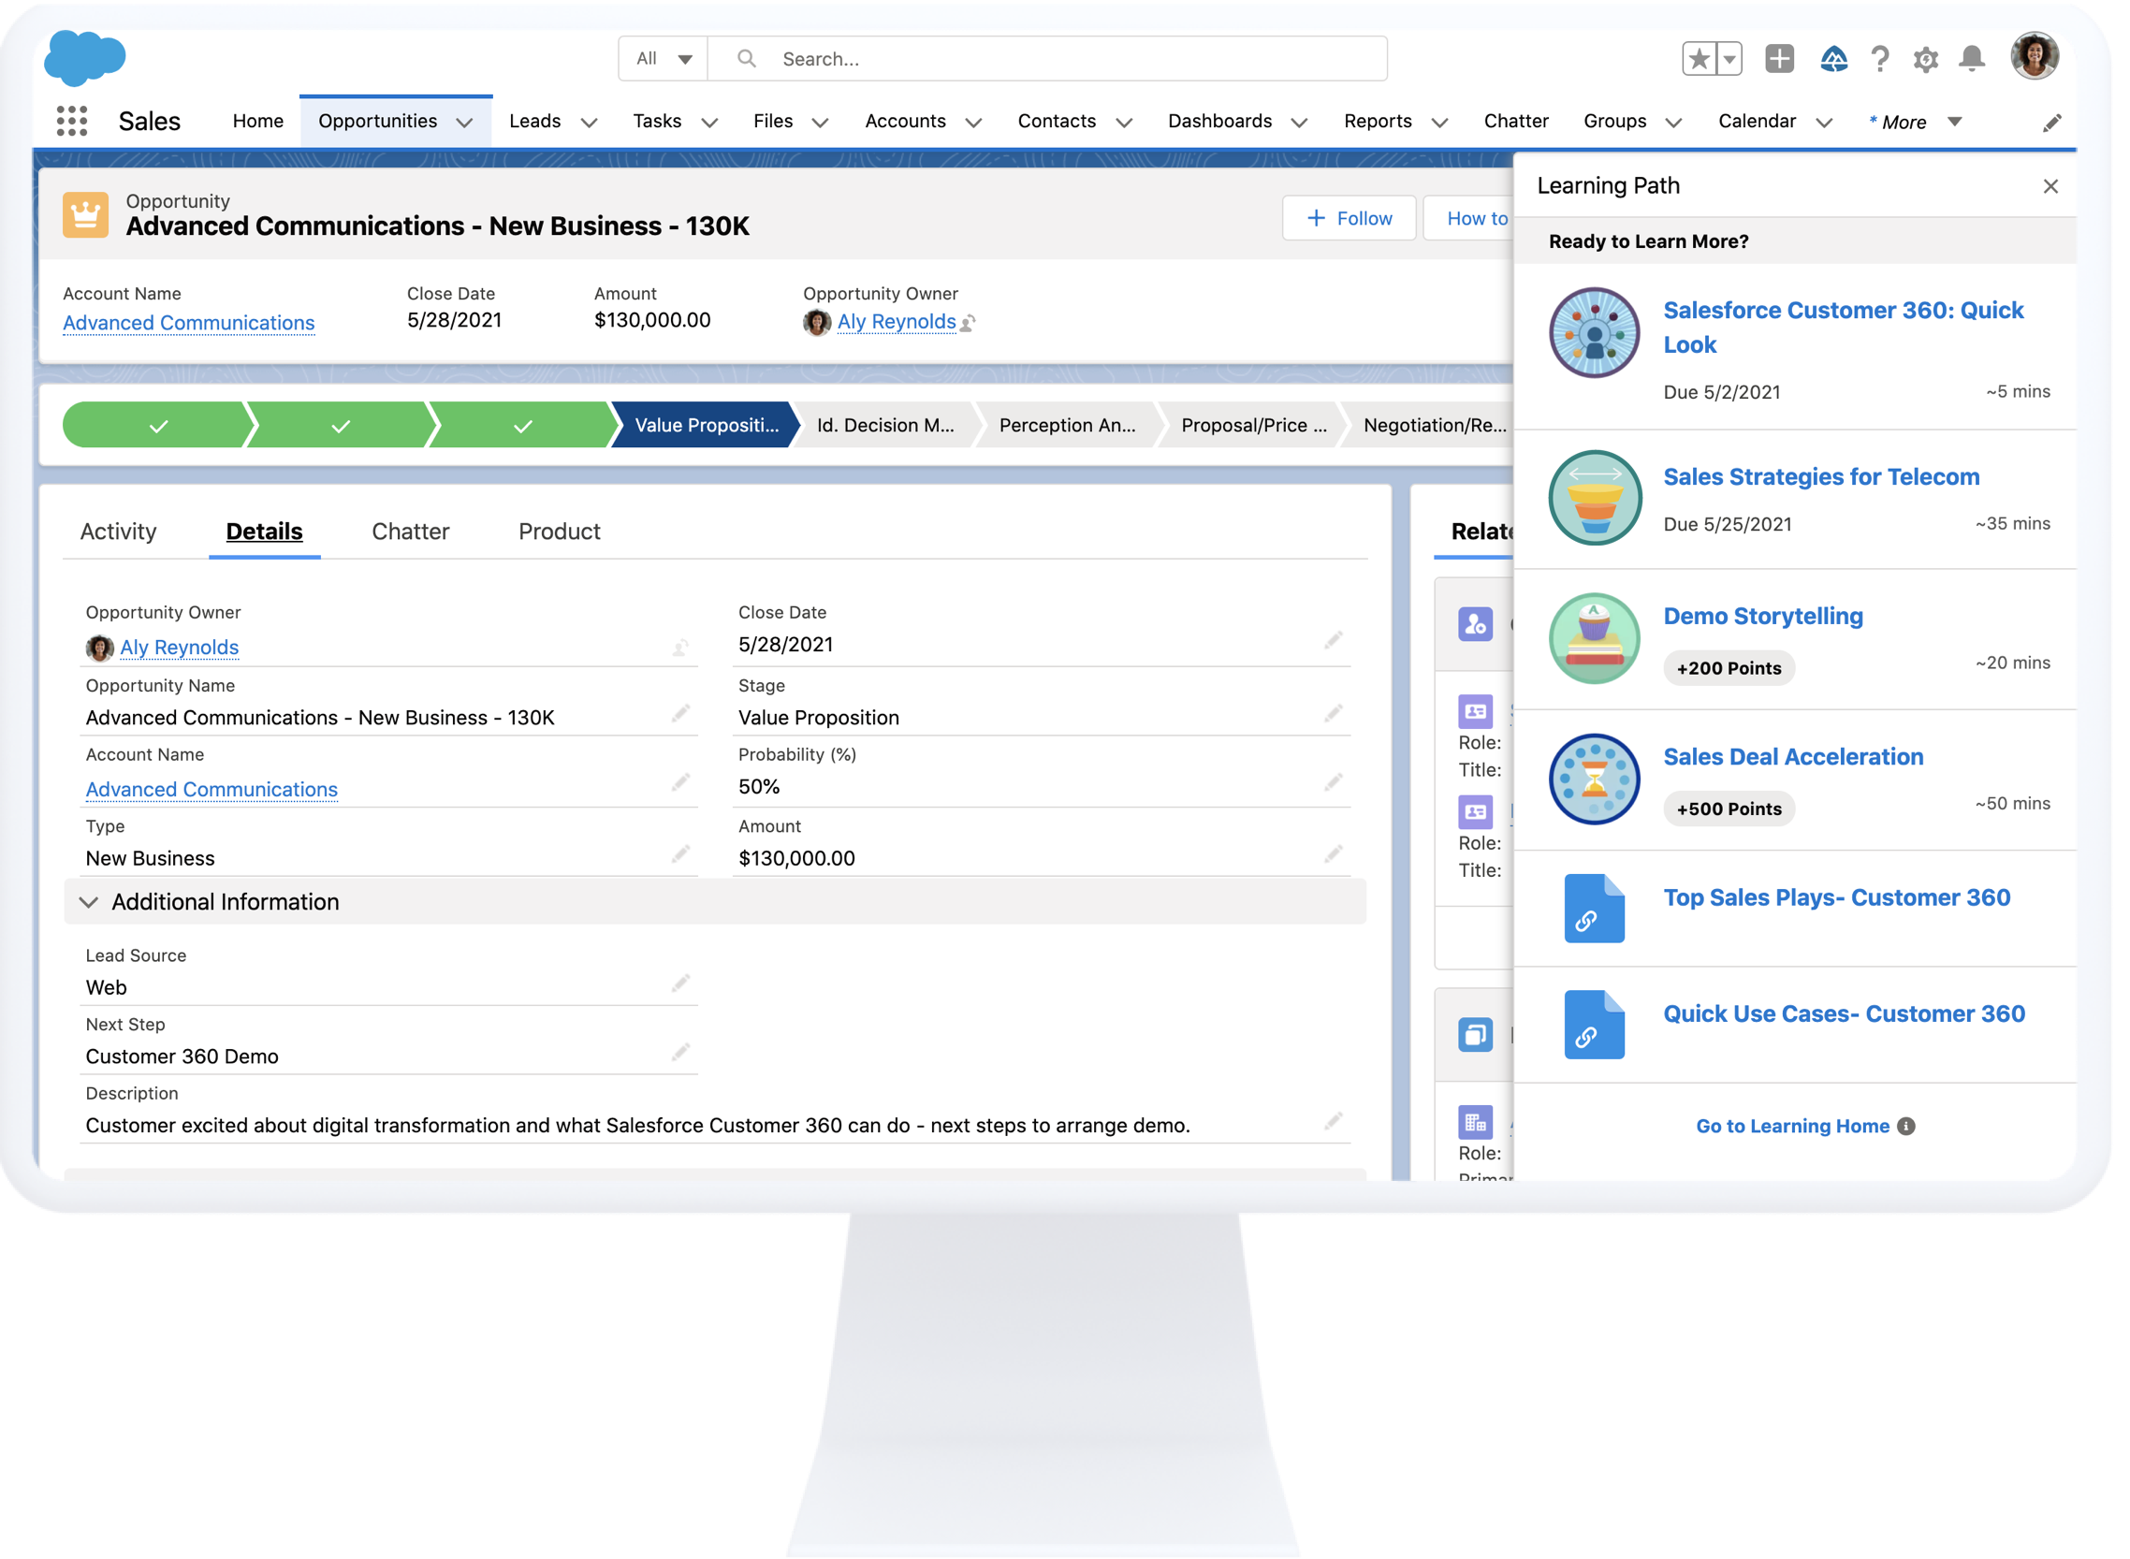
Task: Open the search scope All dropdown
Action: click(665, 59)
